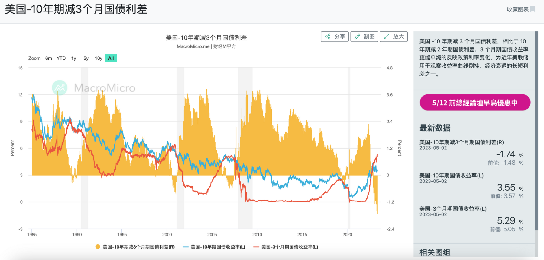The height and width of the screenshot is (260, 544).
Task: Click the right panel vertical scrollbar
Action: click(x=536, y=131)
